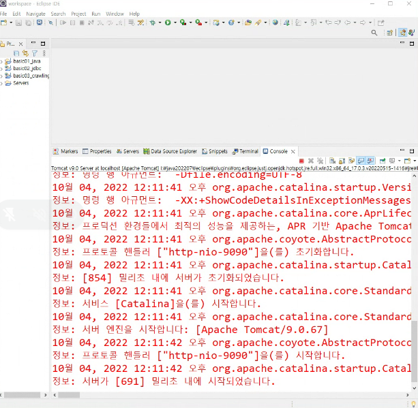This screenshot has width=418, height=408.
Task: Toggle Show Console on Standard Out
Action: 361,161
